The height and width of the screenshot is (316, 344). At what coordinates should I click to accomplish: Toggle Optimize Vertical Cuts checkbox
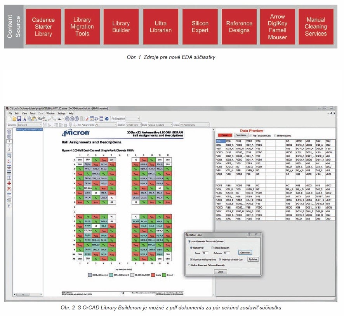tap(220, 259)
